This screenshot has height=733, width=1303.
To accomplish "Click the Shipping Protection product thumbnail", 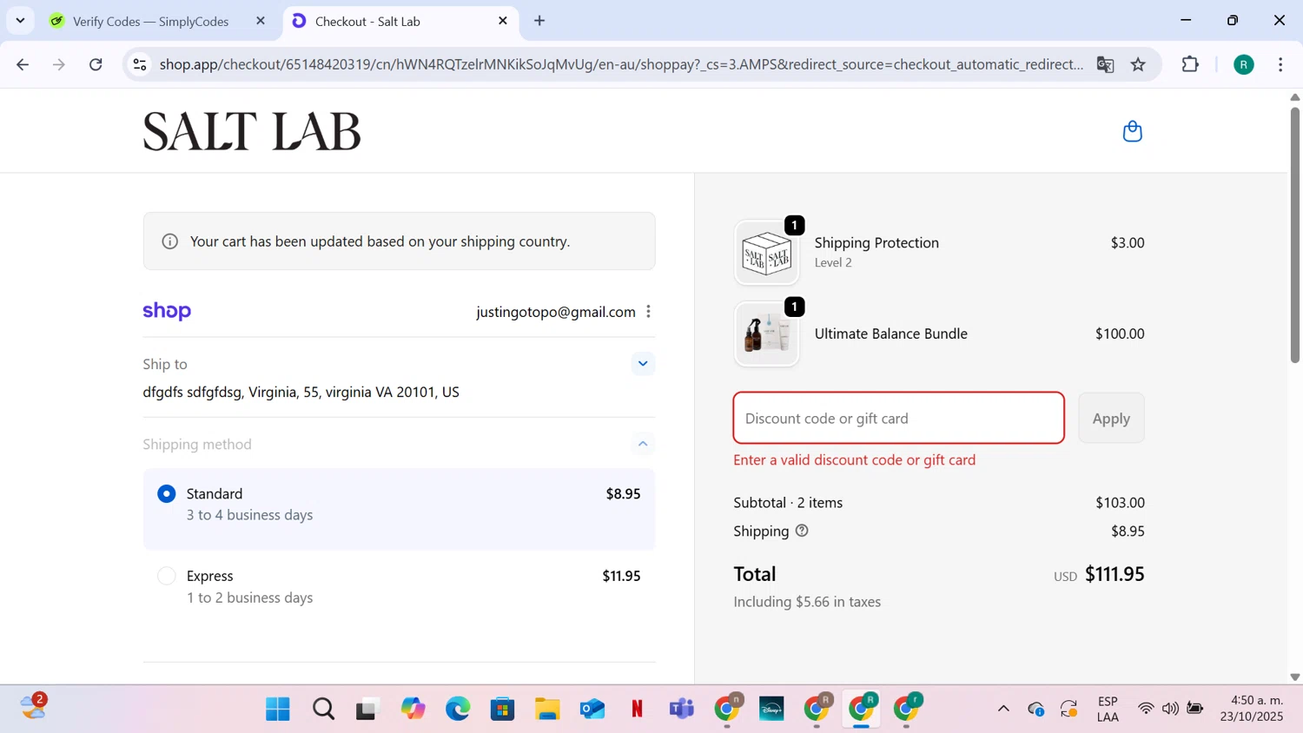I will pos(766,253).
